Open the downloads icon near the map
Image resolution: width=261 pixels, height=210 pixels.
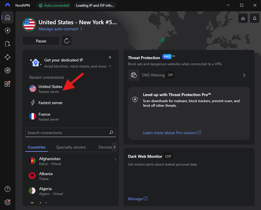[x=243, y=18]
